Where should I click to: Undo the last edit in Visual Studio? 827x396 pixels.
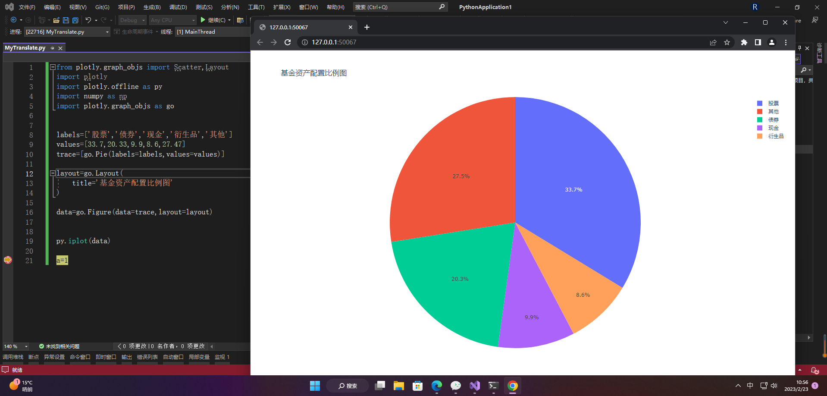(88, 20)
